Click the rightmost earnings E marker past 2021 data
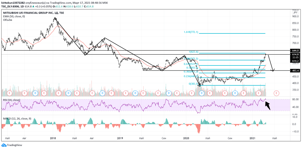 (x=277, y=93)
